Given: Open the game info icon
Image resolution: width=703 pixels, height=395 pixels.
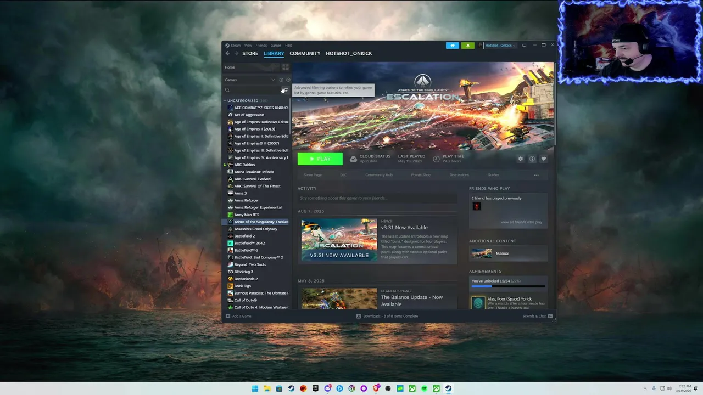Looking at the screenshot, I should click(532, 159).
